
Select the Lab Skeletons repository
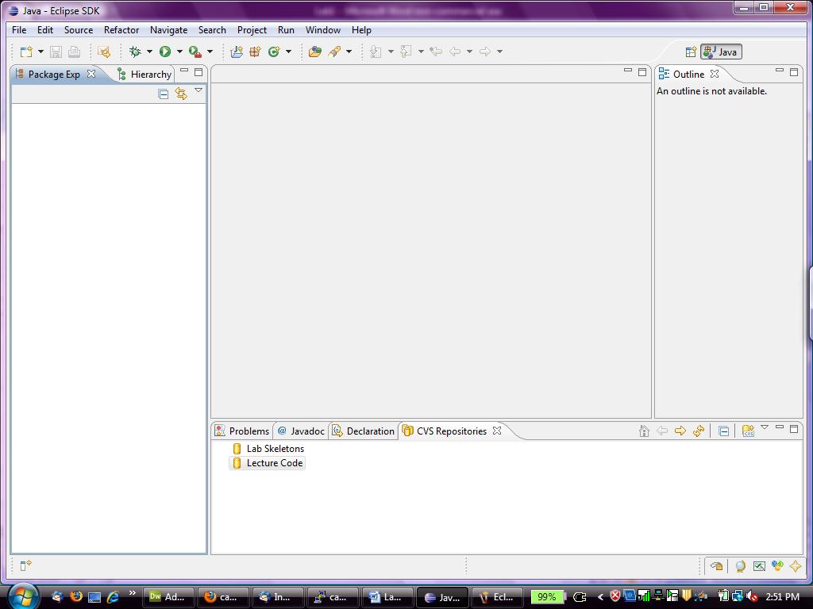click(275, 449)
